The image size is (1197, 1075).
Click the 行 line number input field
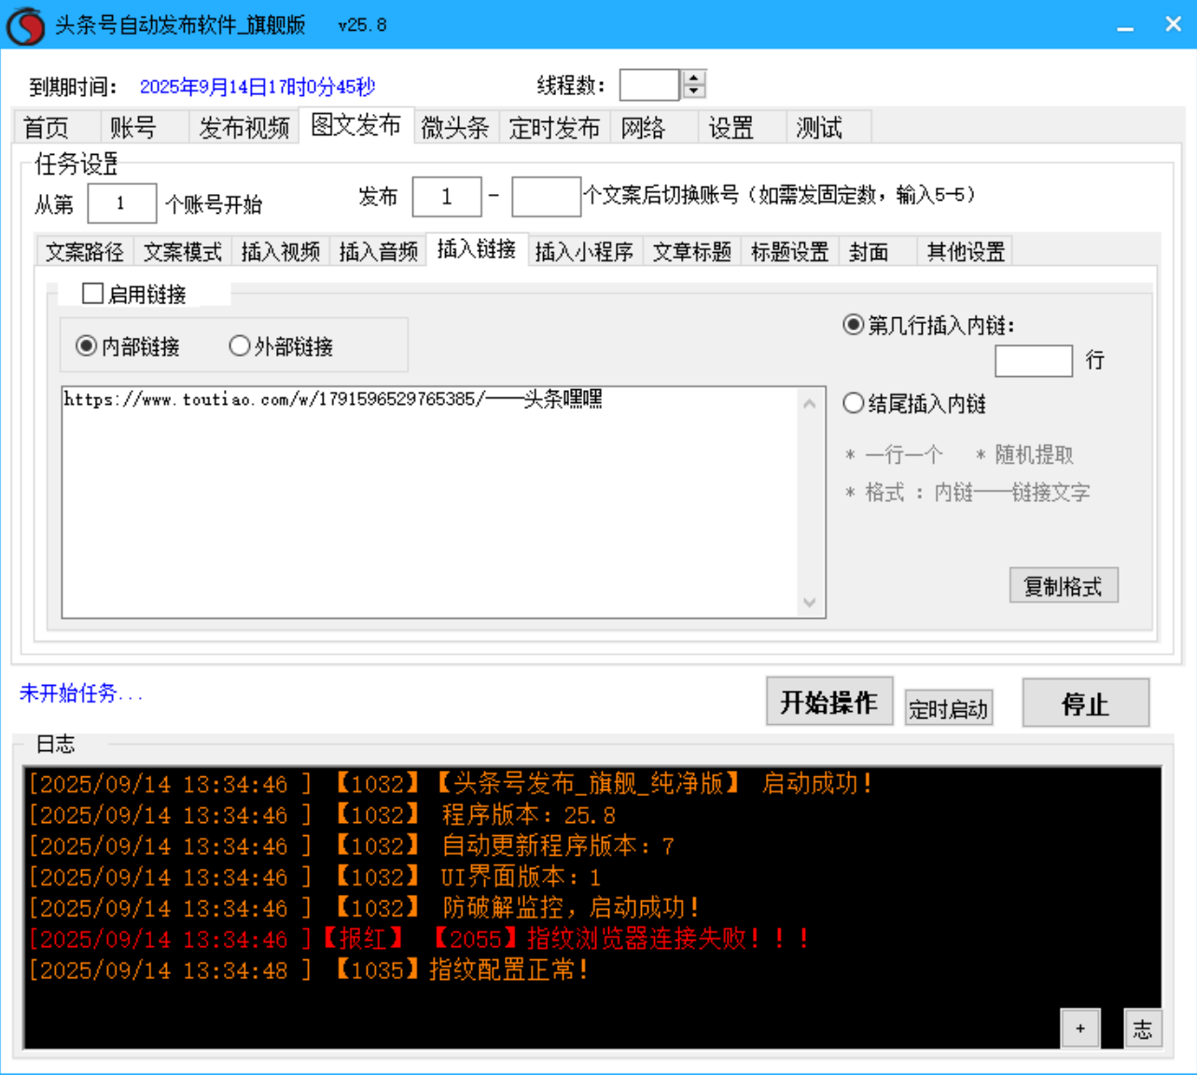pyautogui.click(x=1034, y=360)
